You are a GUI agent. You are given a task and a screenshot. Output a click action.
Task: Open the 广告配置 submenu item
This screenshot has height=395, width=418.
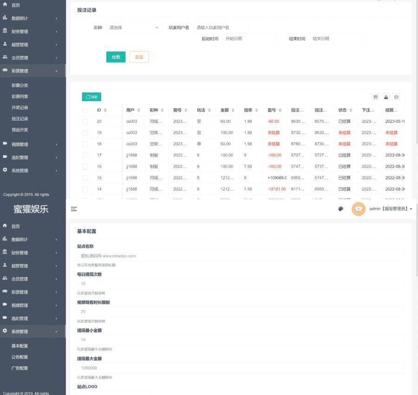click(20, 369)
